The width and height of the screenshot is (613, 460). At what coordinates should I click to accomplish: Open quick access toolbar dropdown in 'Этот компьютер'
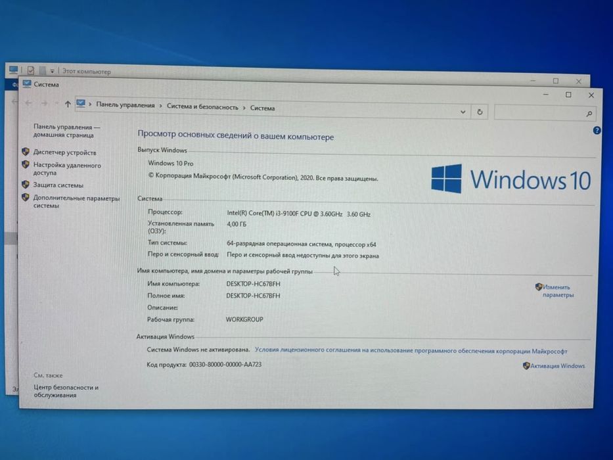[x=52, y=71]
